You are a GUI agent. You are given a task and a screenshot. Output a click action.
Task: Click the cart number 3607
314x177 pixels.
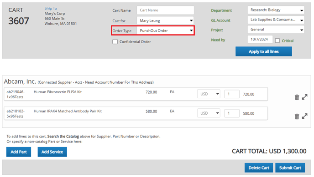19,21
